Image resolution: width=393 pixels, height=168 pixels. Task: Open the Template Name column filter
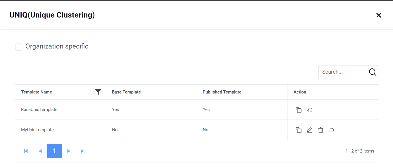click(x=98, y=92)
